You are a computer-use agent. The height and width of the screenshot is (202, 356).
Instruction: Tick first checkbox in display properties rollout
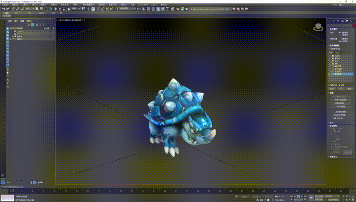point(332,129)
